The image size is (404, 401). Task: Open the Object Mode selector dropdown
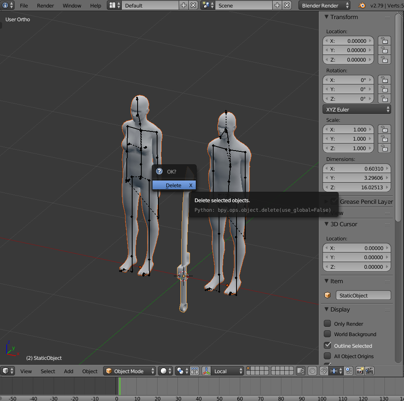[130, 371]
